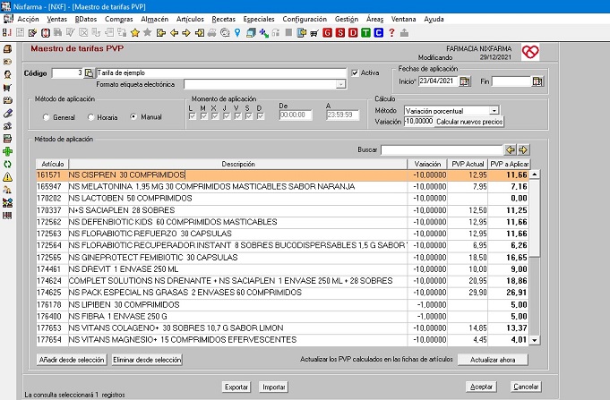Open the Recetas menu
Screen dimensions: 610x400
point(223,19)
